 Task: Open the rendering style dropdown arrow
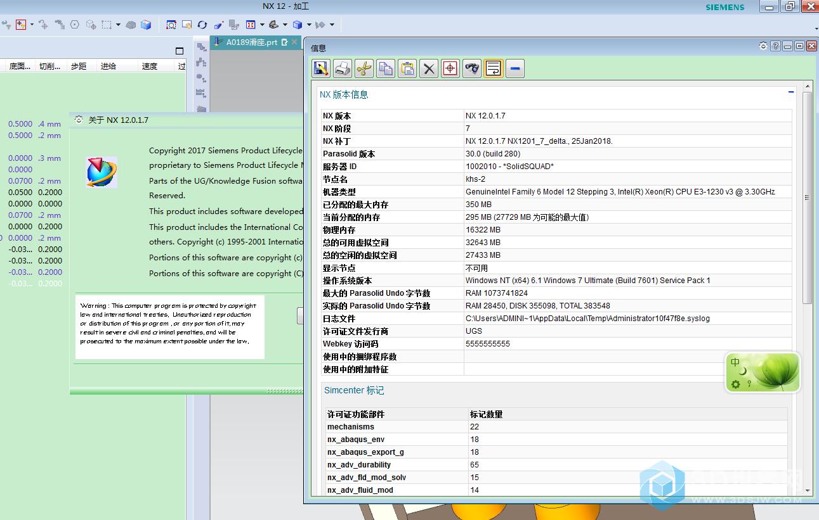309,25
